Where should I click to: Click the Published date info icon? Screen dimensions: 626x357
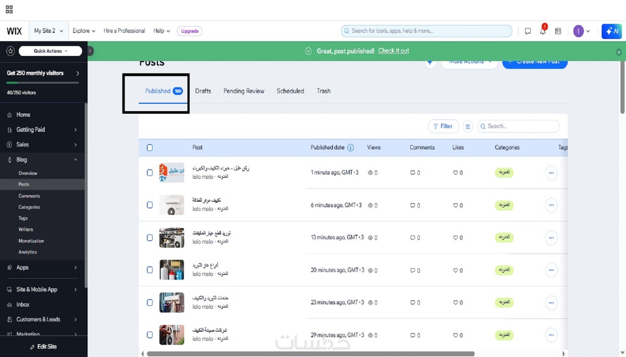(351, 148)
